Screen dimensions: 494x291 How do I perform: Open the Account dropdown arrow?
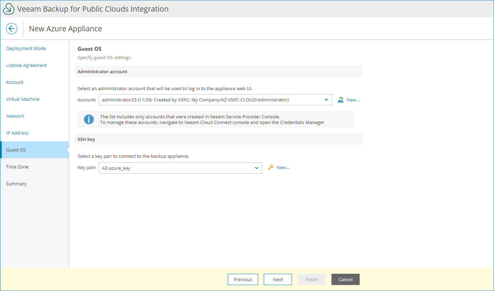tap(326, 100)
